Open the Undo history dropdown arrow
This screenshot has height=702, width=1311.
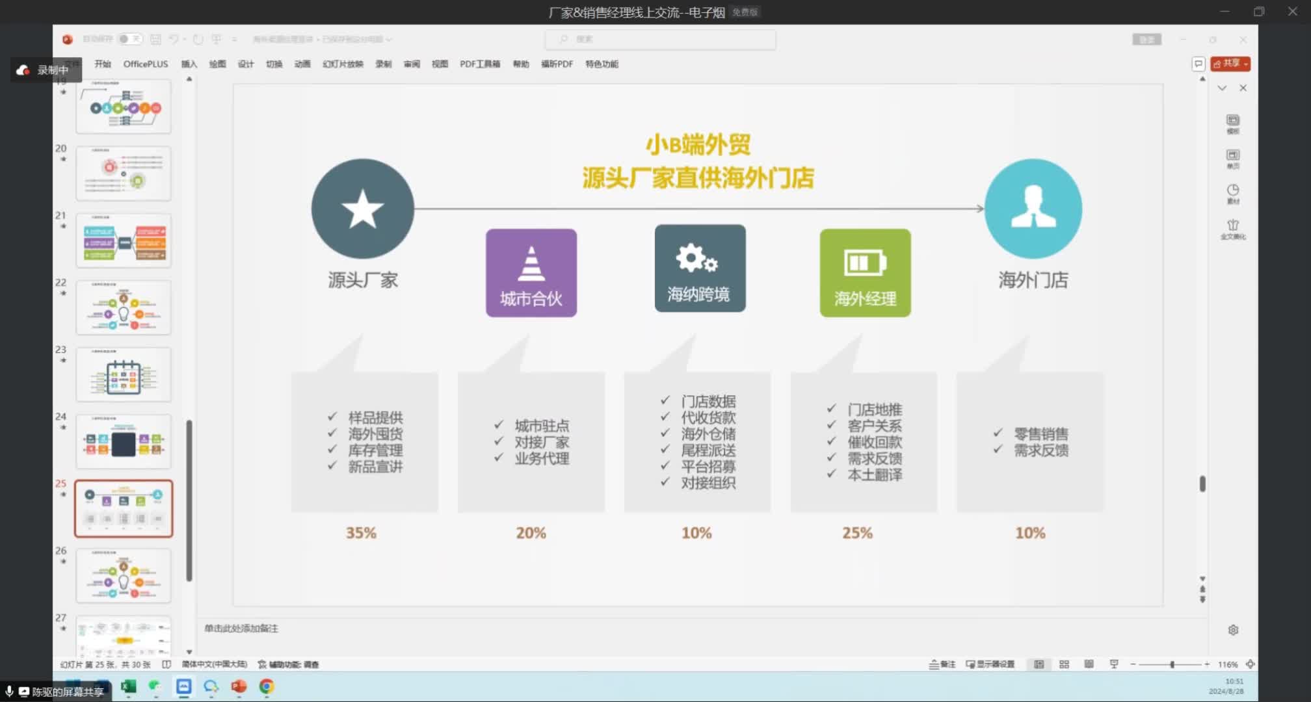tap(185, 39)
